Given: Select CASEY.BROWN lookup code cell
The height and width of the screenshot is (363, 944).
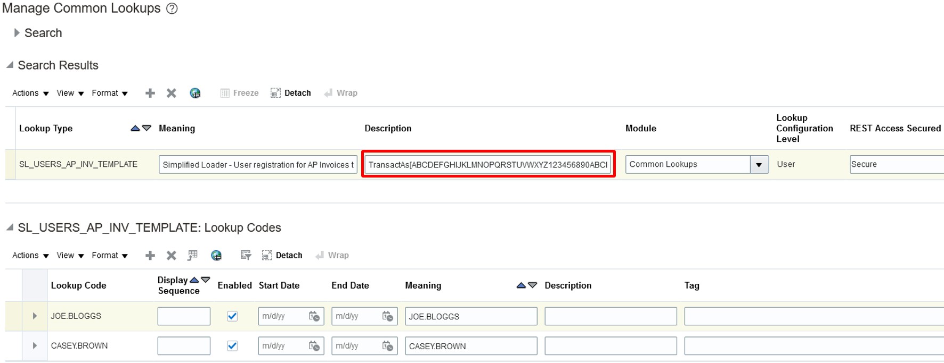Looking at the screenshot, I should (79, 345).
